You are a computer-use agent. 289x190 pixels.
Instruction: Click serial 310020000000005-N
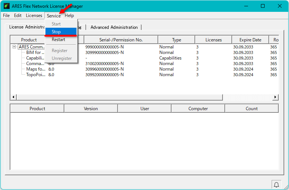pos(104,63)
